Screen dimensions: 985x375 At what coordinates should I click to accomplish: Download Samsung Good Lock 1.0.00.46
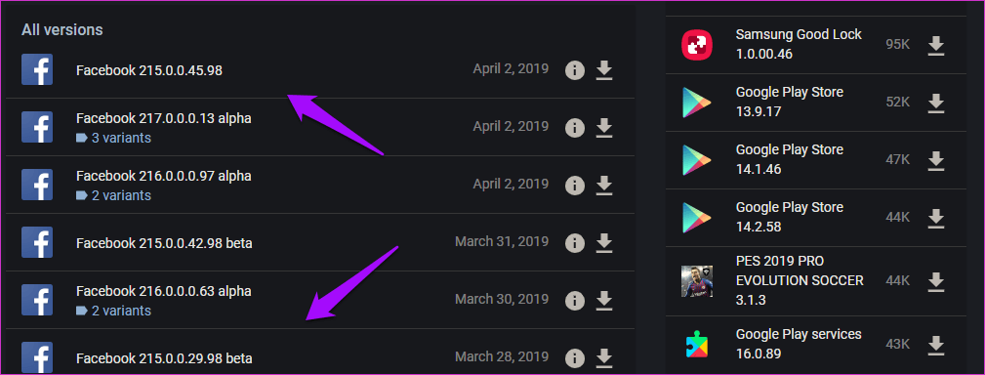coord(936,45)
